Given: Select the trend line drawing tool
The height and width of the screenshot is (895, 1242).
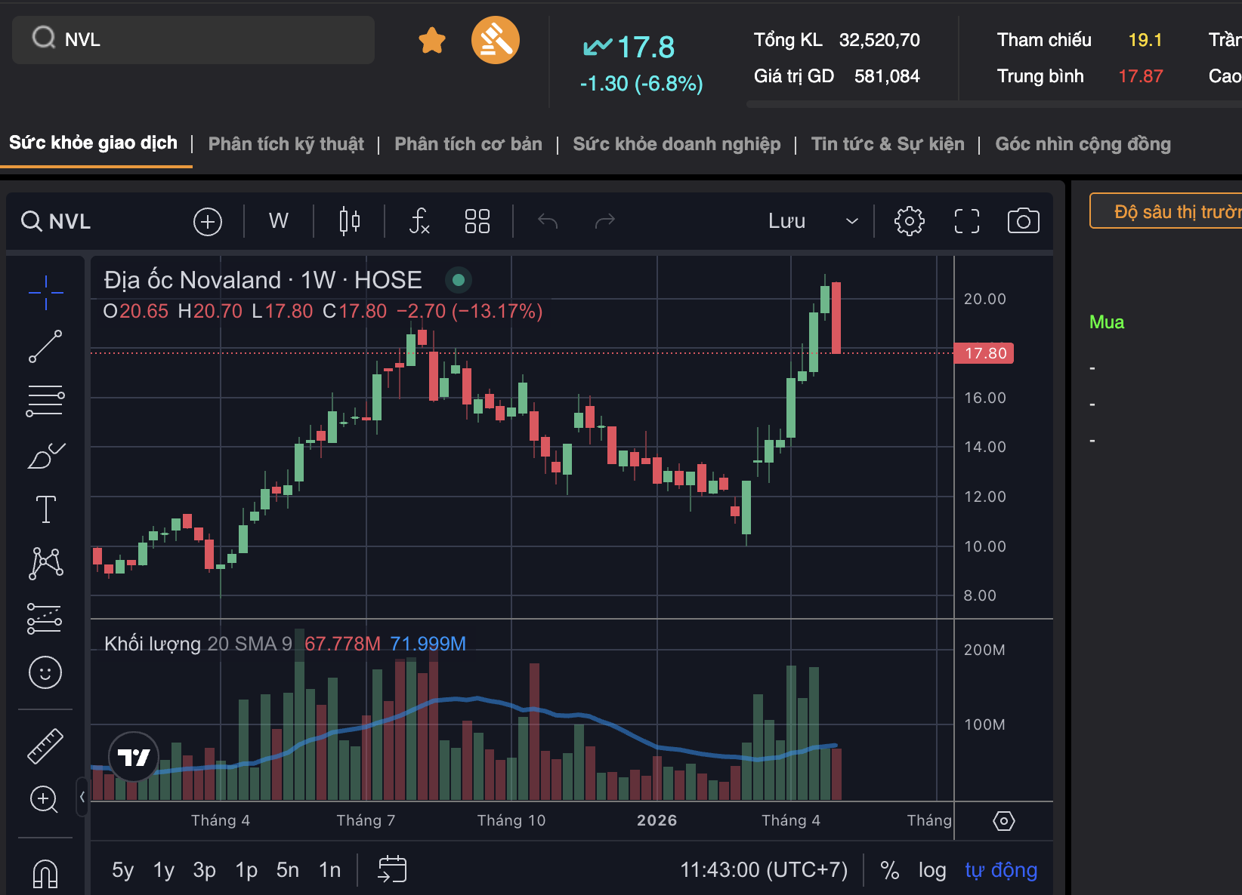Looking at the screenshot, I should click(x=45, y=346).
